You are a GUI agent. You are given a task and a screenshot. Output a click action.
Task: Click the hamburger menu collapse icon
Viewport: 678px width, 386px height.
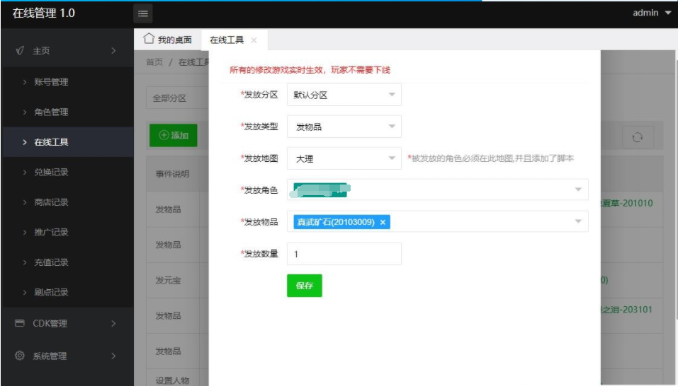click(x=142, y=13)
